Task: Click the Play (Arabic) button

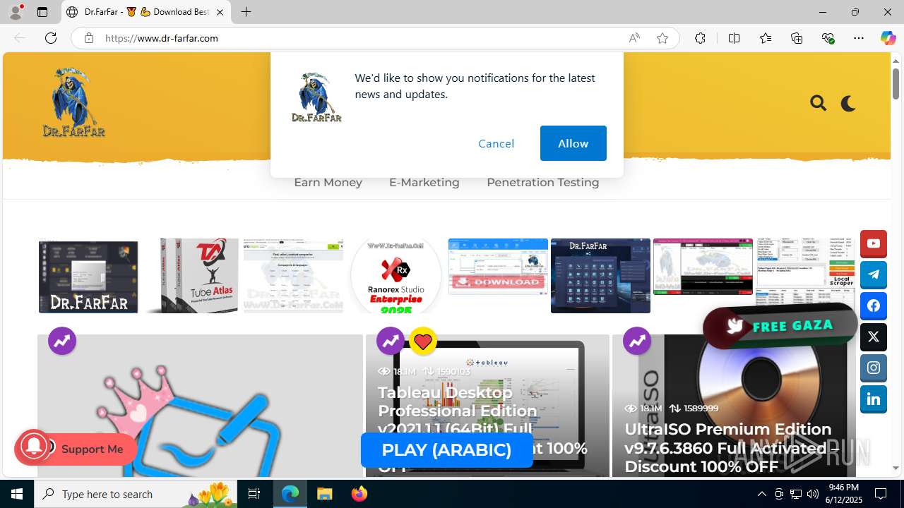Action: 446,450
